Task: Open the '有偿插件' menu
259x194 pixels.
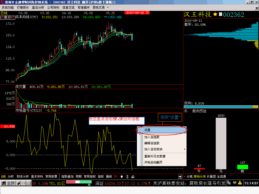Action: point(83,8)
